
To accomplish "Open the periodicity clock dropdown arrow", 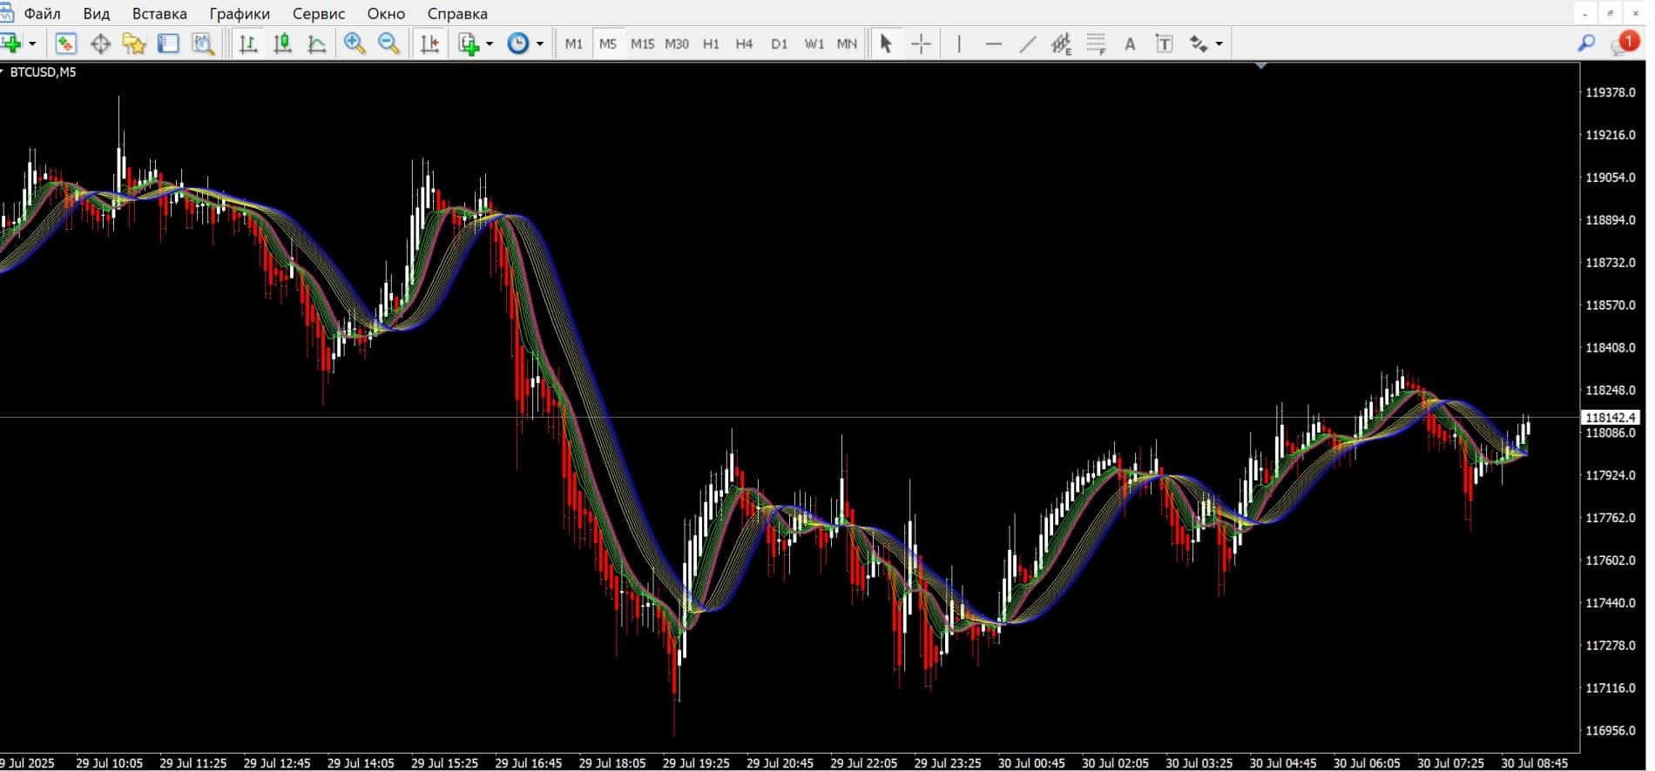I will 540,44.
